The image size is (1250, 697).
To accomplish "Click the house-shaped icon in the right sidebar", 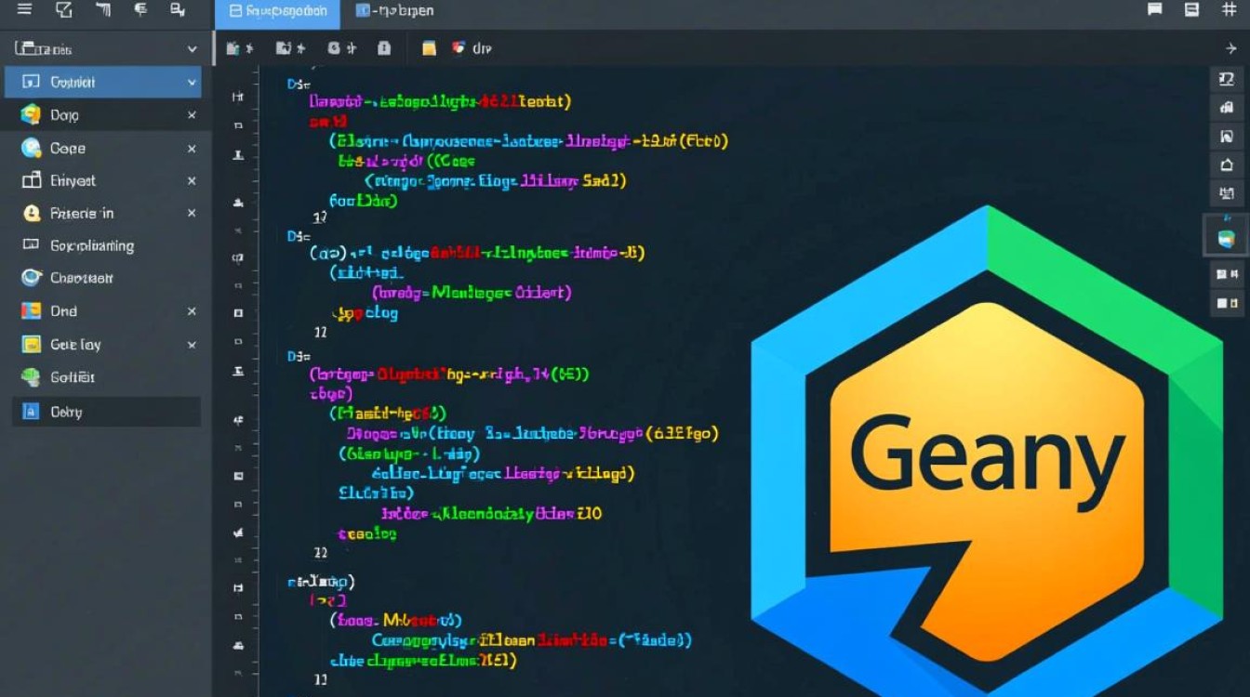I will (1226, 165).
